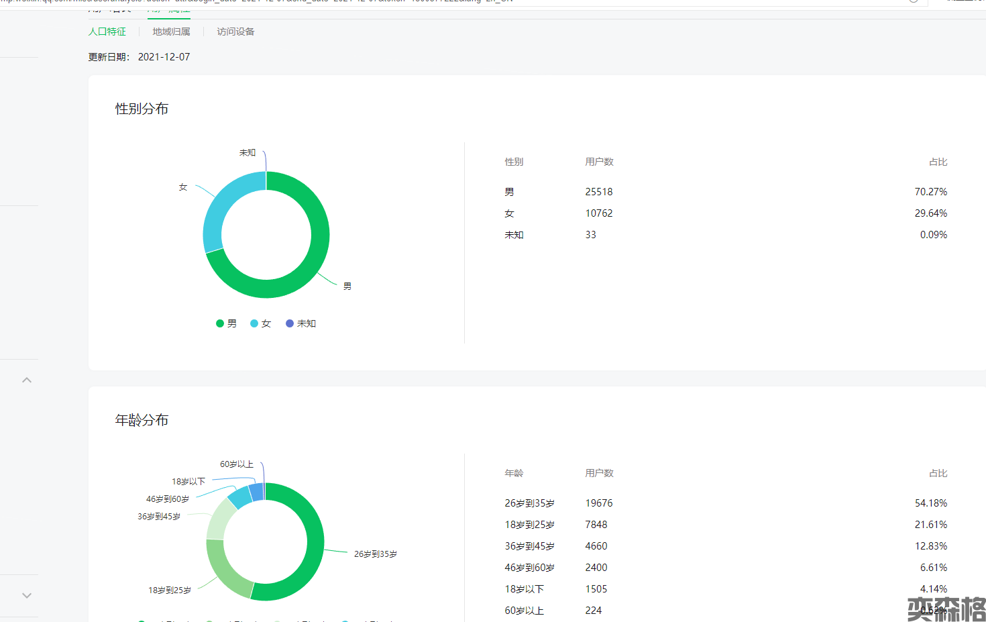The image size is (986, 622).
Task: Toggle 未知 legend in gender chart
Action: click(301, 323)
